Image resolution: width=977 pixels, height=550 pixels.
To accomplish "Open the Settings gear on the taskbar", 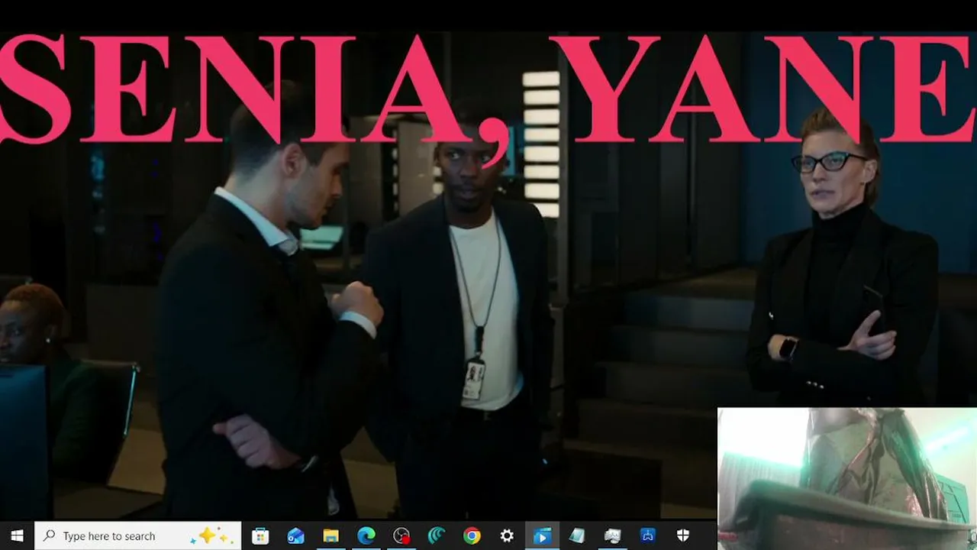I will (507, 535).
